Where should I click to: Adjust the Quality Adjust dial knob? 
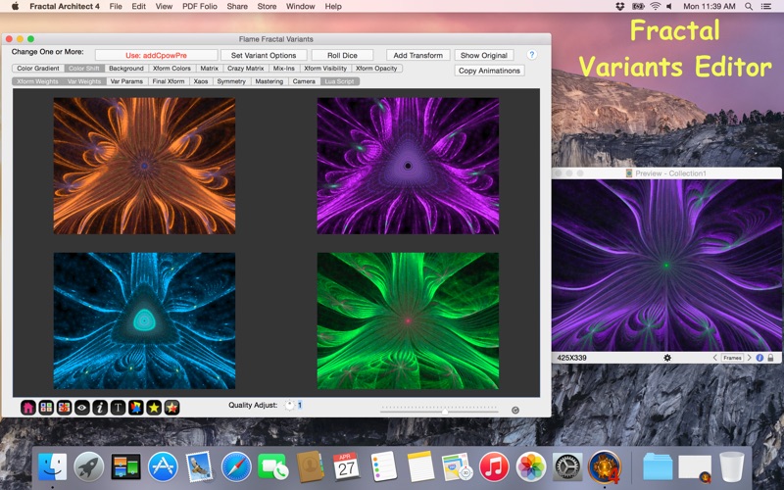pos(289,405)
